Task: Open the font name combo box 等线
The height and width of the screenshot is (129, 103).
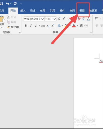Action: click(34, 19)
